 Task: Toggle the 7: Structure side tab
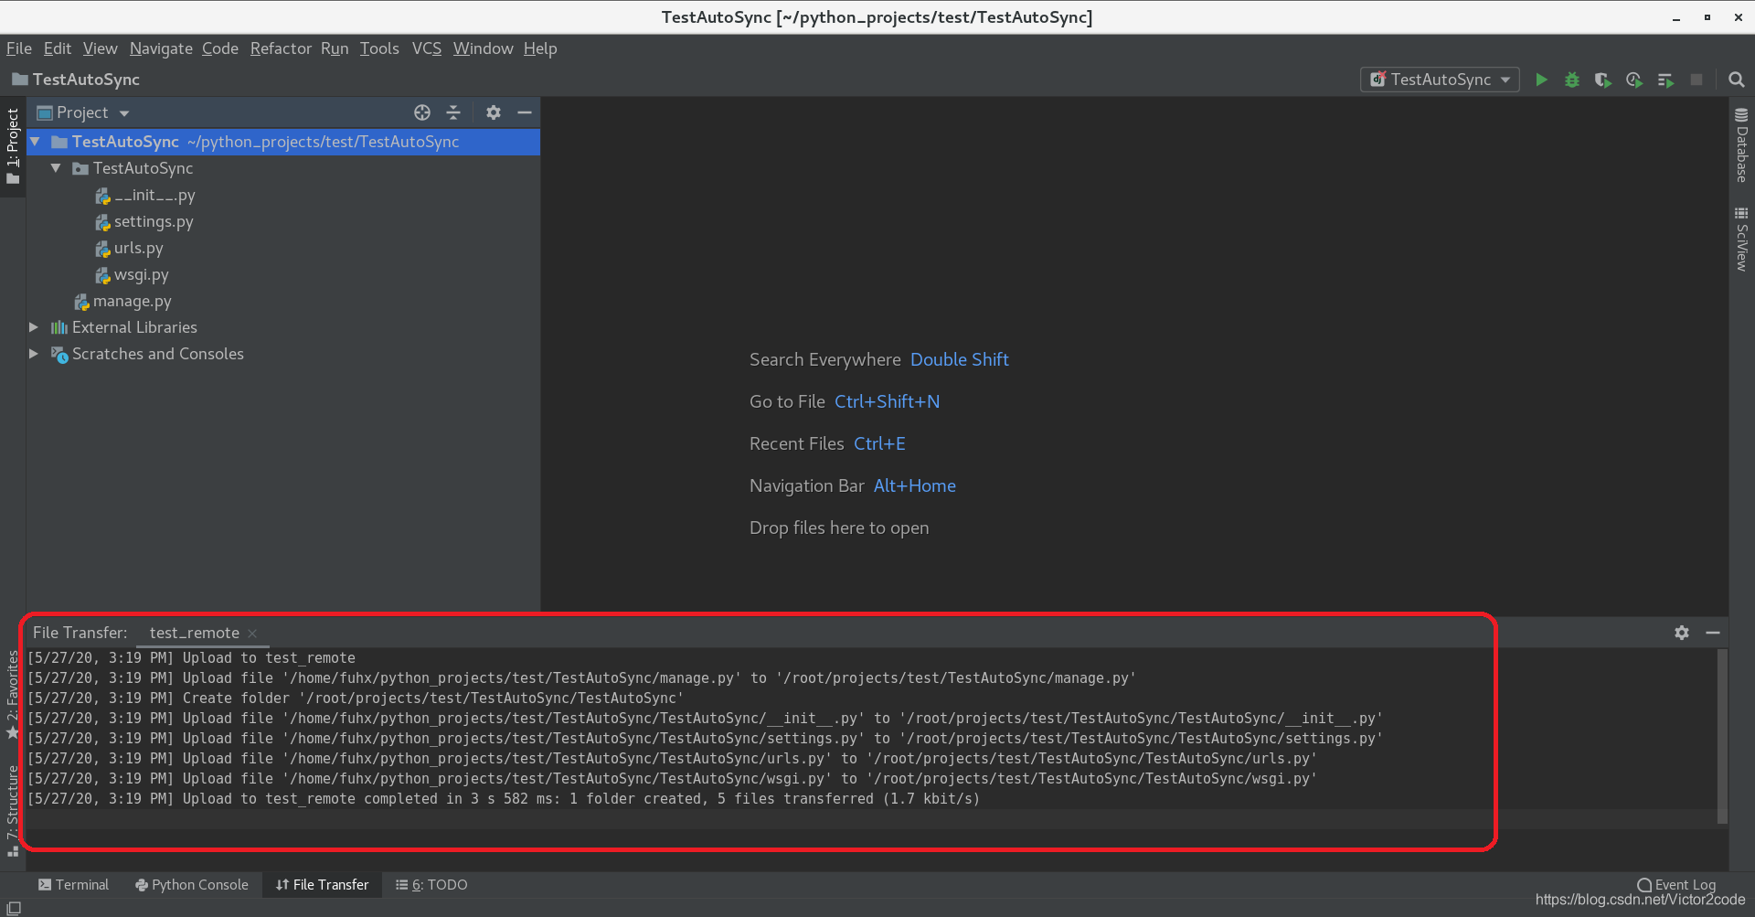pos(12,810)
